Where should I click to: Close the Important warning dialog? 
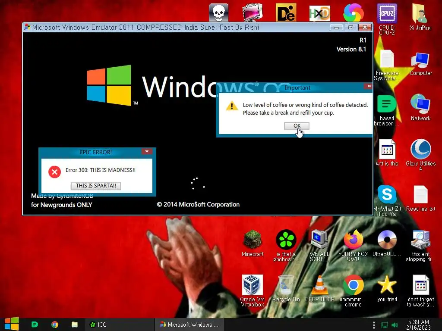click(x=369, y=86)
